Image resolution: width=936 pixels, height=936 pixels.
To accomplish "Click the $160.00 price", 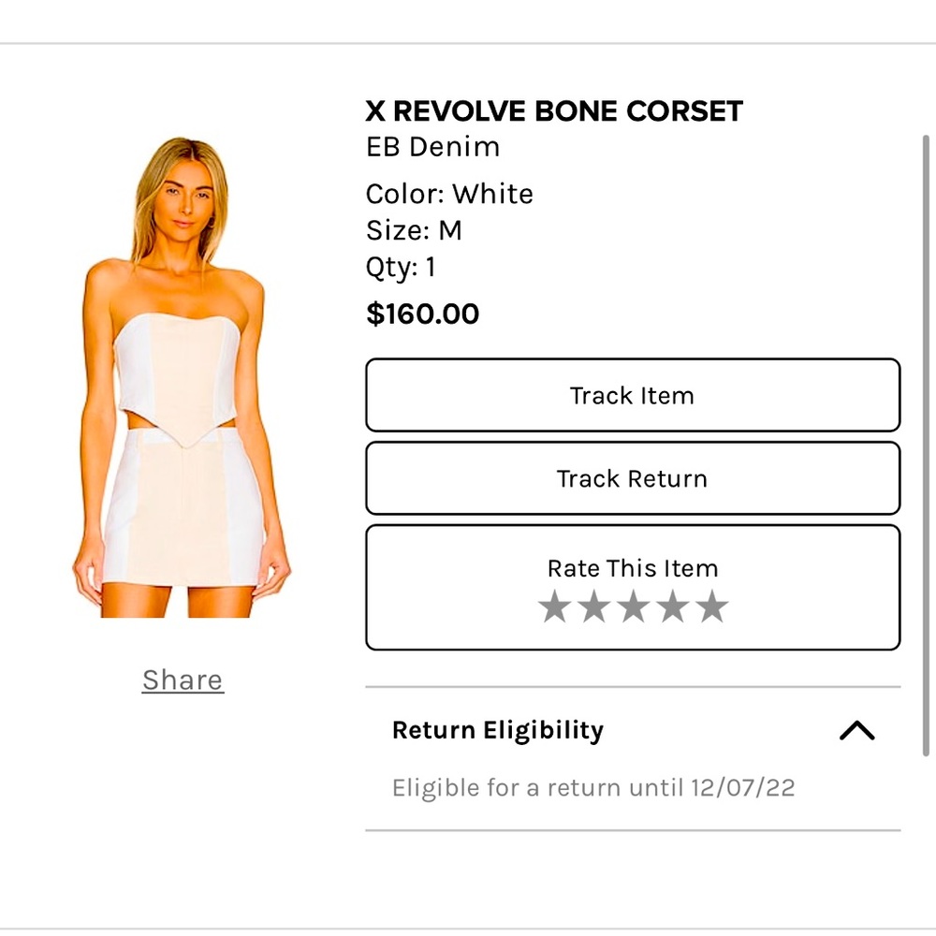I will pos(423,314).
